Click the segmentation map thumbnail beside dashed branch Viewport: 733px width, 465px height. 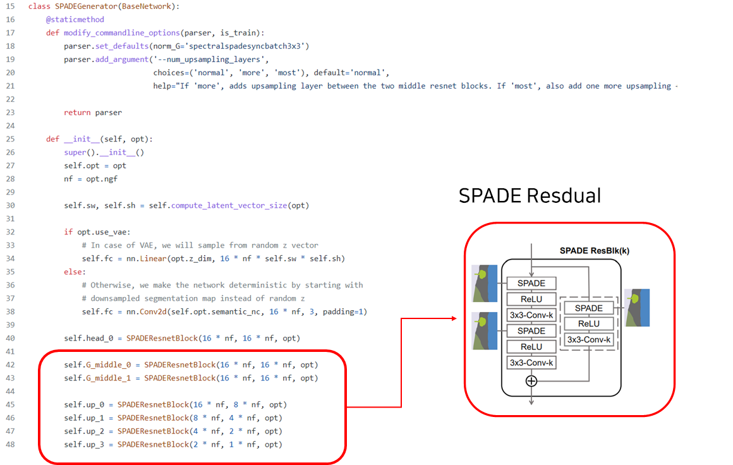(x=637, y=308)
